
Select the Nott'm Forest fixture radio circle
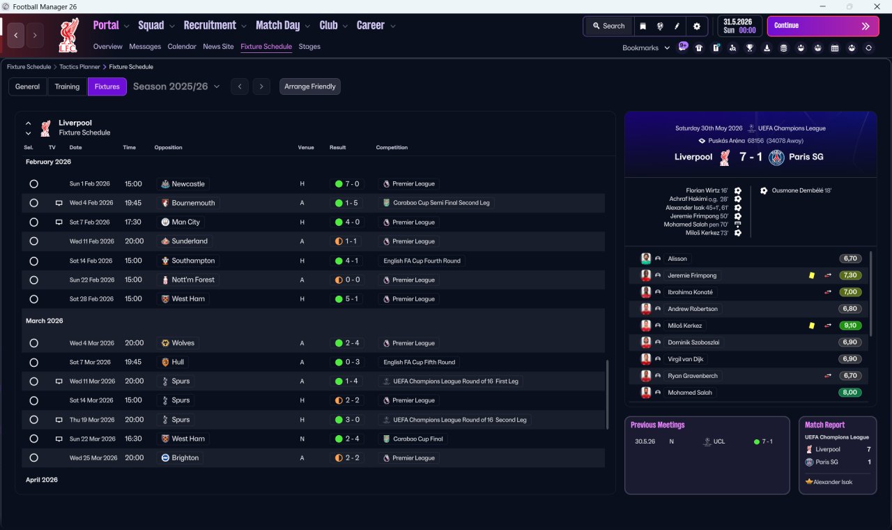[x=33, y=280]
